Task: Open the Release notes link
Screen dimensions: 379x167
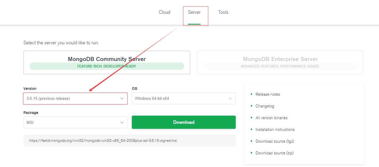Action: click(268, 94)
